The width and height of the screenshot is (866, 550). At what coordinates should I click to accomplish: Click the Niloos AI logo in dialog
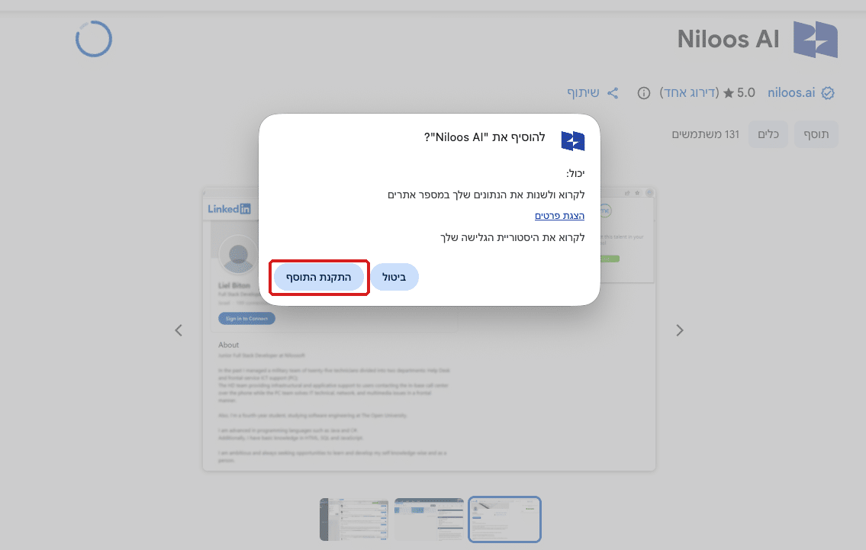573,141
